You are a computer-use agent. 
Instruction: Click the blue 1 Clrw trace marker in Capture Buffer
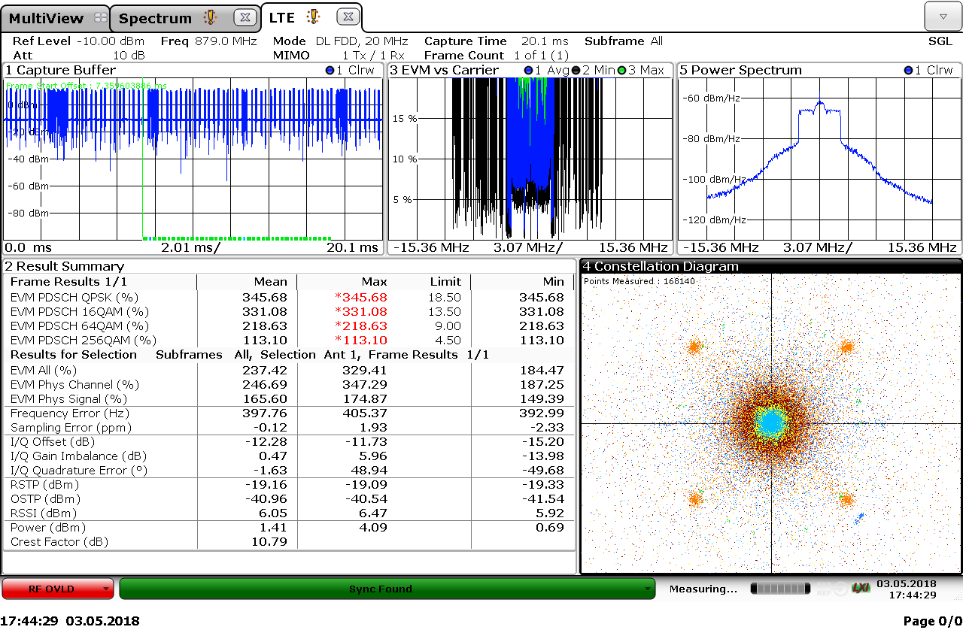pyautogui.click(x=330, y=70)
